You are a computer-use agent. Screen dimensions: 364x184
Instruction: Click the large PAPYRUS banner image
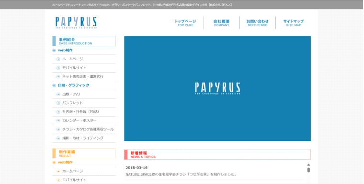217,88
